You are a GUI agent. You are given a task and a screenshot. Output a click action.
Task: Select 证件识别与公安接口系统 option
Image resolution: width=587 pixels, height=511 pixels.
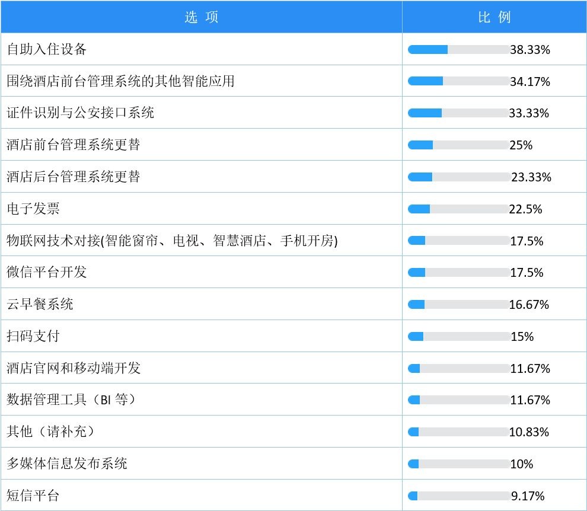[81, 113]
